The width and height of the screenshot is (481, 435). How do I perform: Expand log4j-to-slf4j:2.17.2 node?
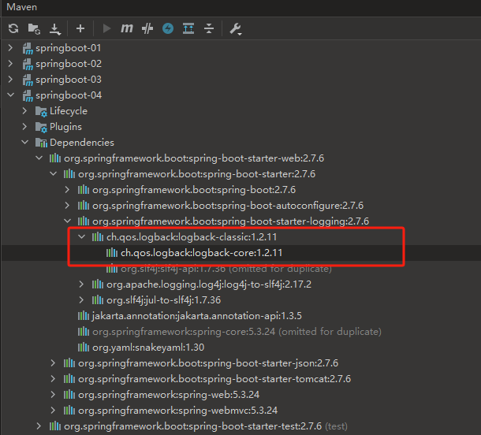point(81,284)
